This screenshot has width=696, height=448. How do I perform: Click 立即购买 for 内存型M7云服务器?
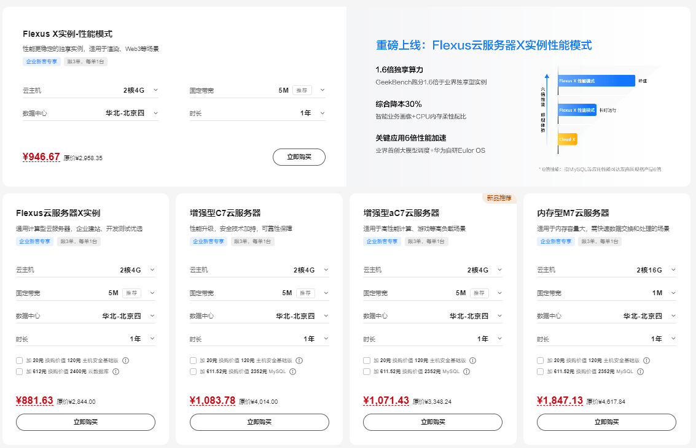tap(607, 422)
